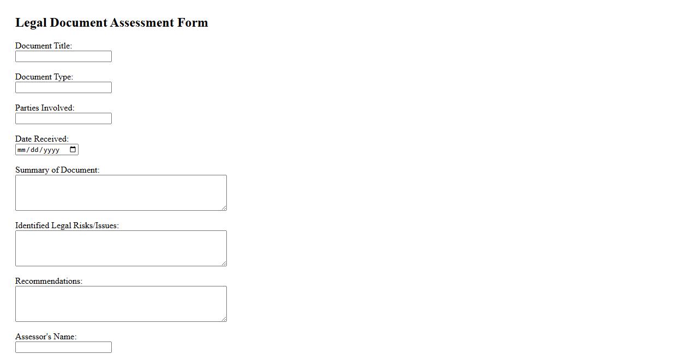697x354 pixels.
Task: Click the "Document Title:" label text
Action: [44, 46]
